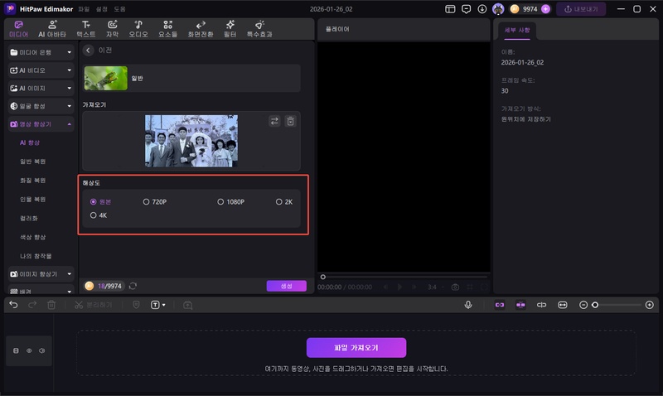This screenshot has height=396, width=663.
Task: Select the 2K resolution option
Action: pos(284,202)
